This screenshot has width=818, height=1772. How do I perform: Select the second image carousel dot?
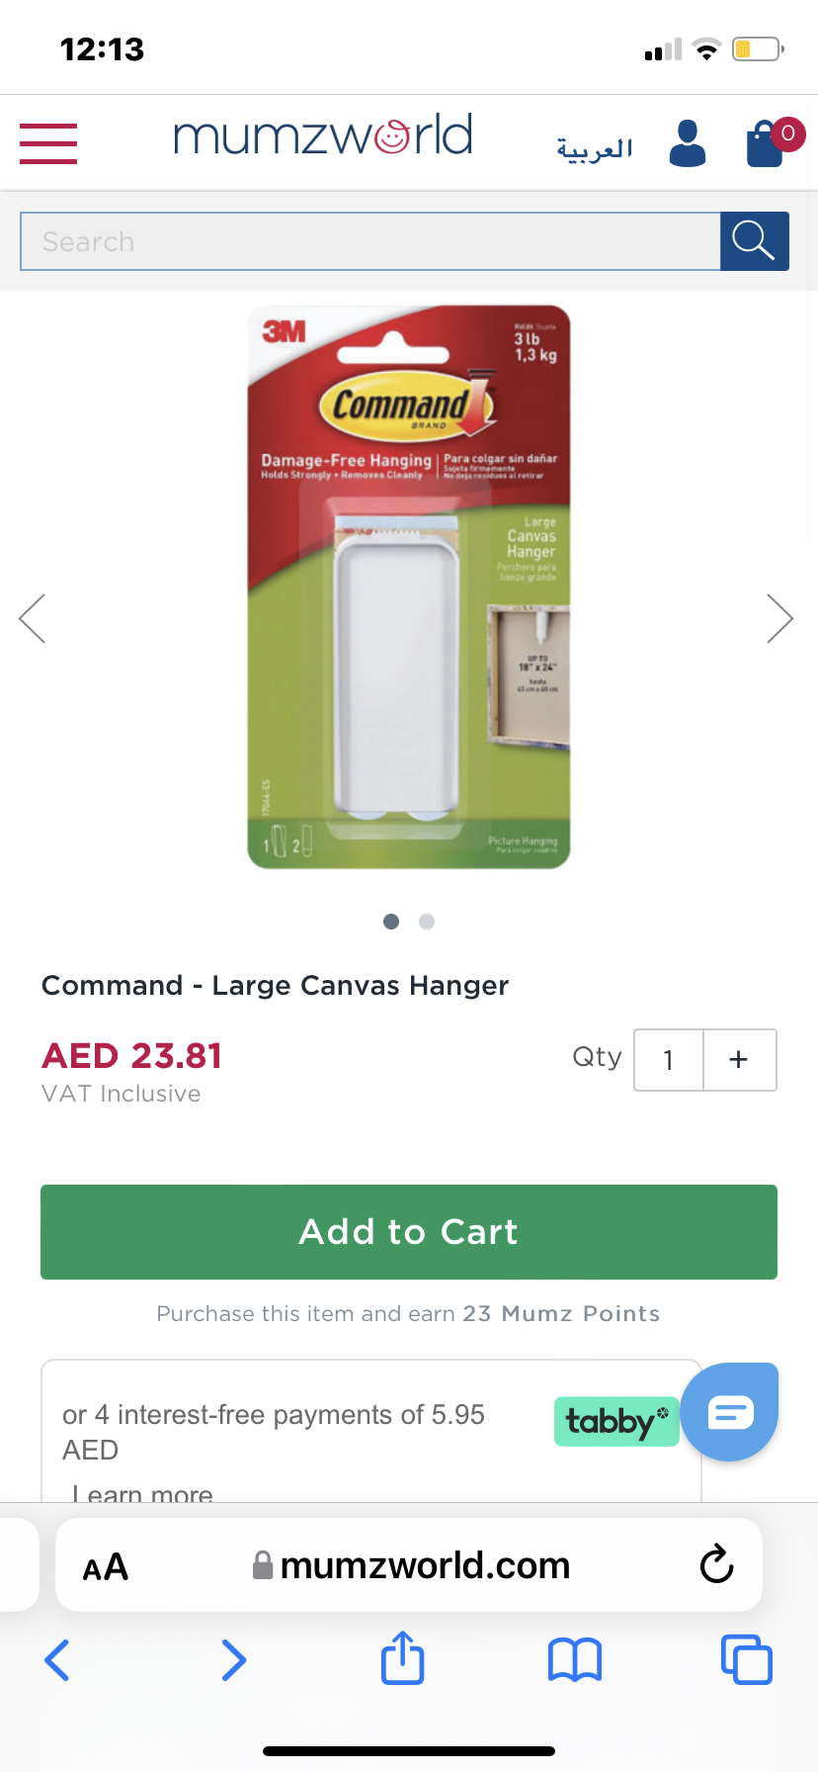click(427, 922)
